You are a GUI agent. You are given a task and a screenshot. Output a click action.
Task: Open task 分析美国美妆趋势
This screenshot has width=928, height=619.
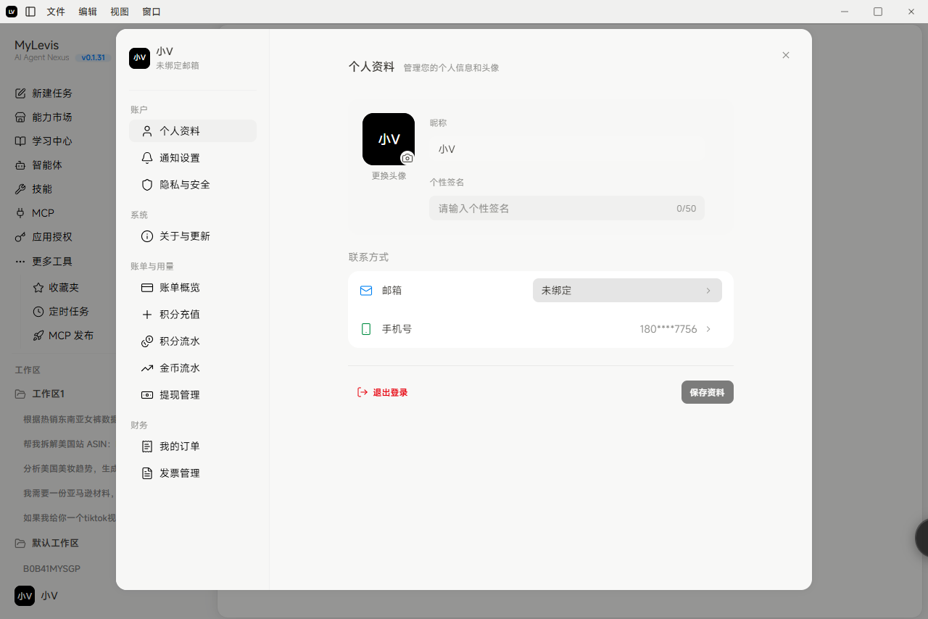coord(69,468)
